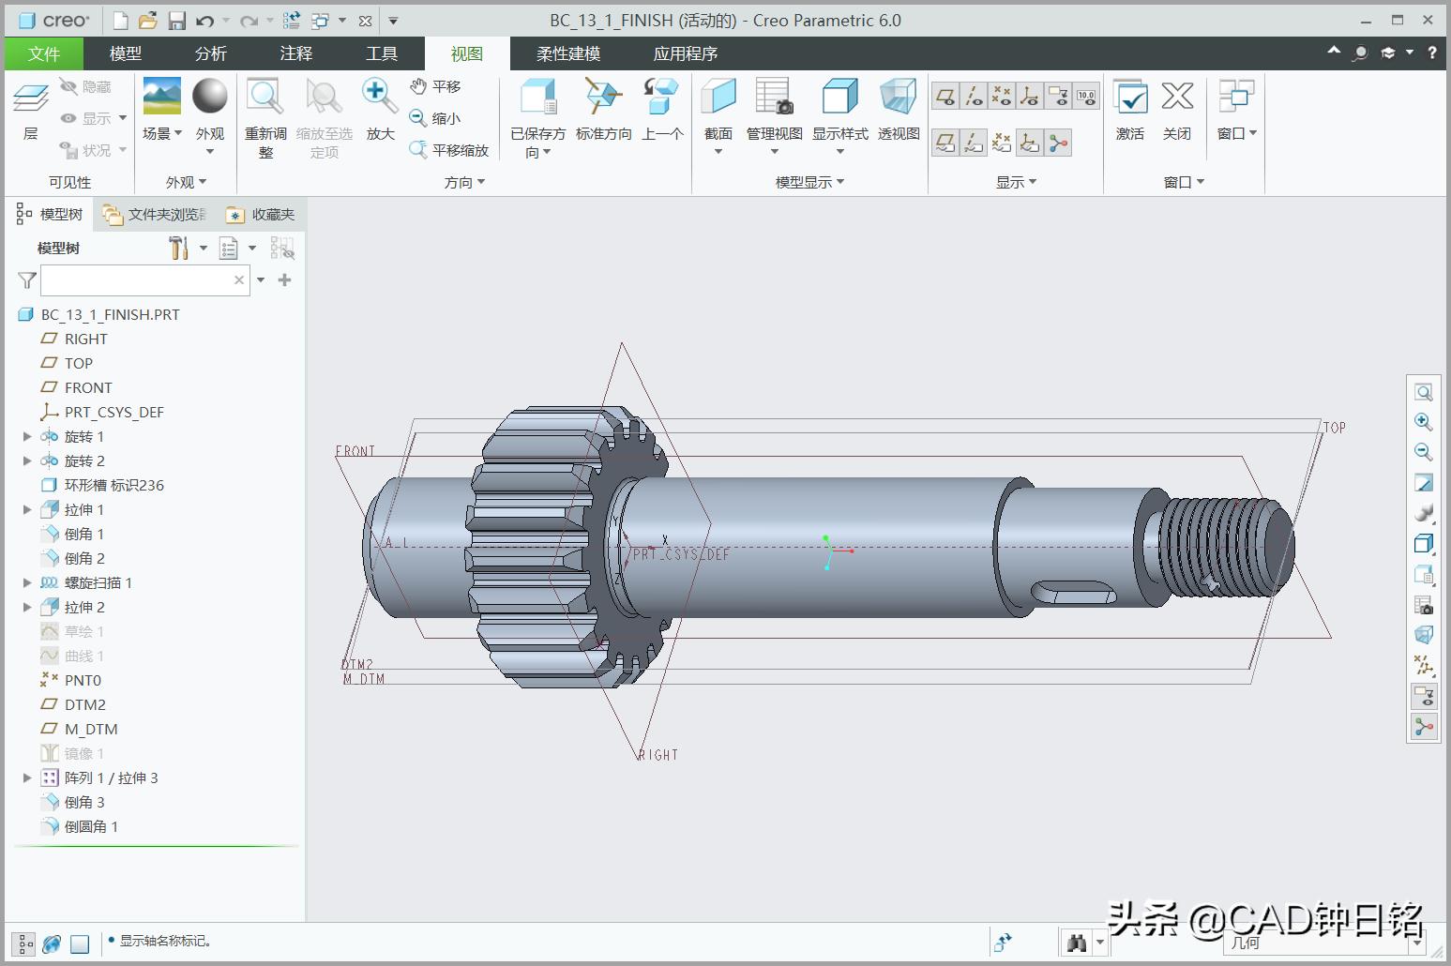The height and width of the screenshot is (966, 1451).
Task: Click the model tree filter search field
Action: coord(141,279)
